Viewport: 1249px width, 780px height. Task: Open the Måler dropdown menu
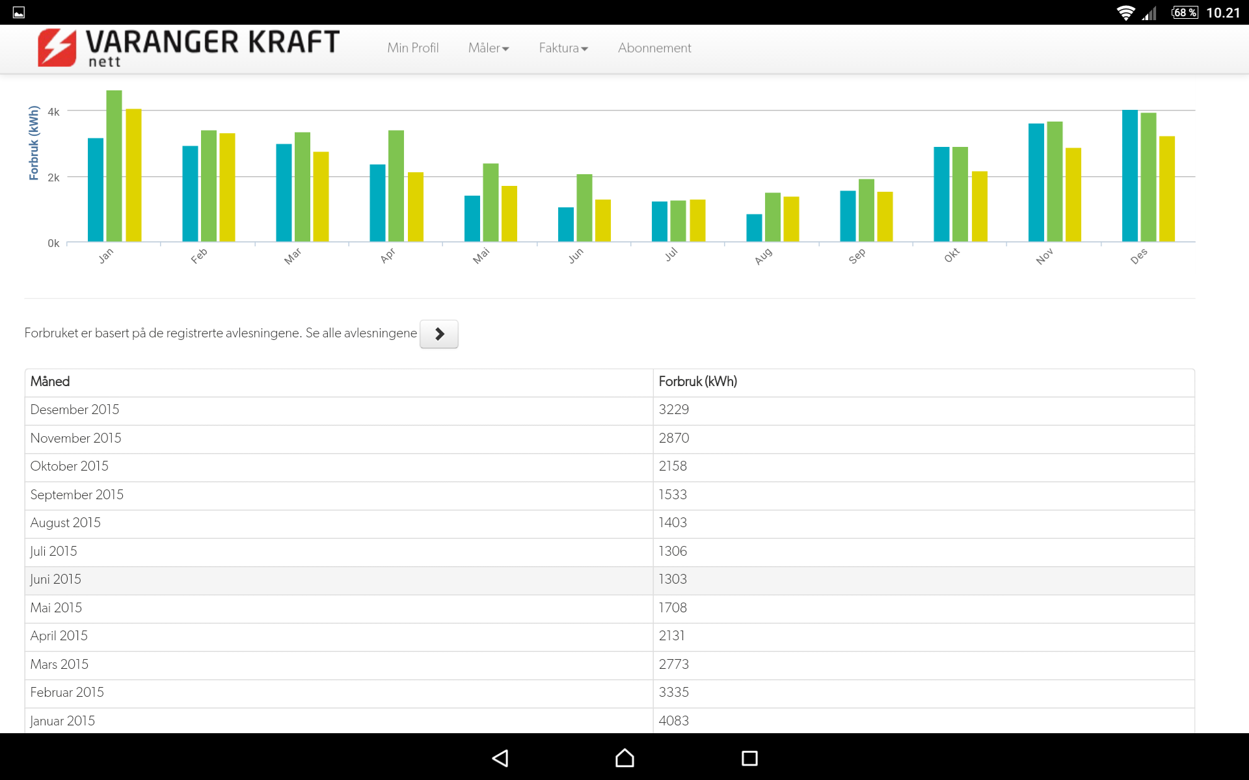(x=488, y=48)
